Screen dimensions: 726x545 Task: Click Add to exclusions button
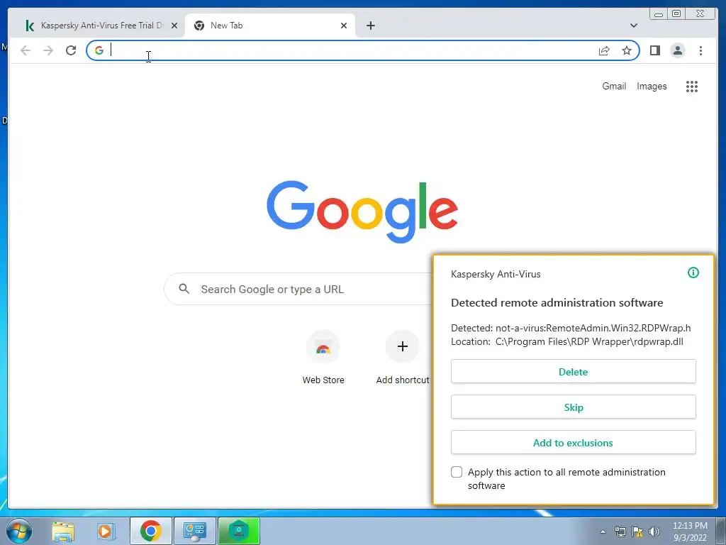point(573,443)
